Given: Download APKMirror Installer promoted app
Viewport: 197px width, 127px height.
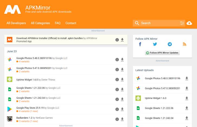Looking at the screenshot, I should pos(122,40).
